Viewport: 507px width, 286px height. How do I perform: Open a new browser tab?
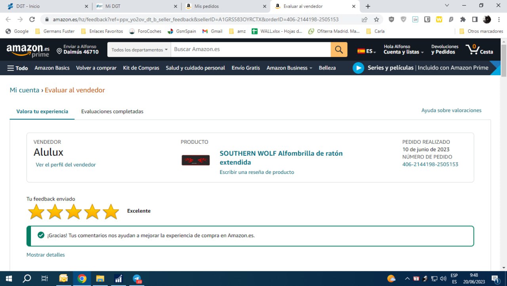click(368, 6)
